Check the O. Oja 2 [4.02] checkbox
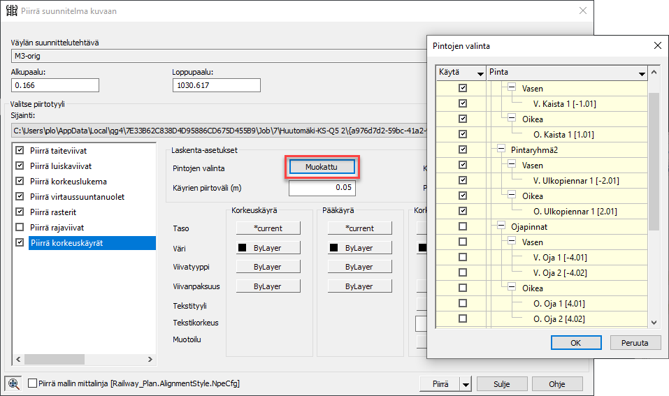The width and height of the screenshot is (669, 396). coord(463,318)
